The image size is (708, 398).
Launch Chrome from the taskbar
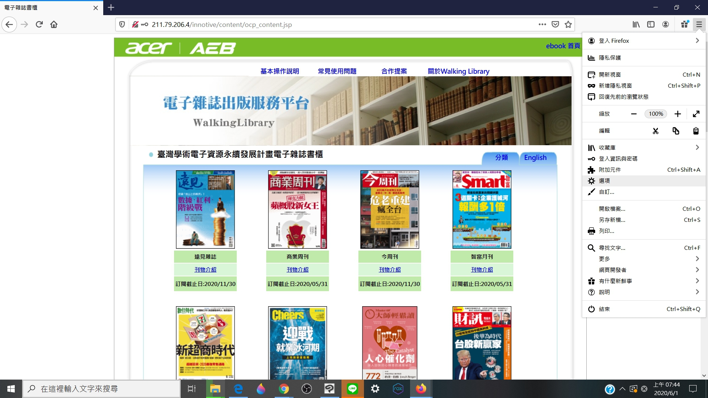[284, 389]
